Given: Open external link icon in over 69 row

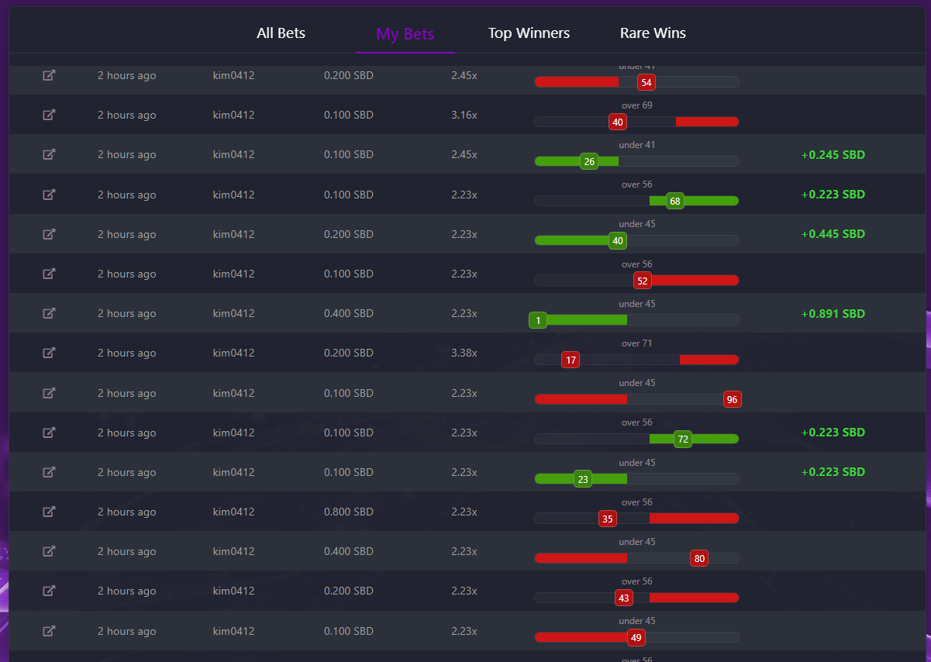Looking at the screenshot, I should 49,115.
